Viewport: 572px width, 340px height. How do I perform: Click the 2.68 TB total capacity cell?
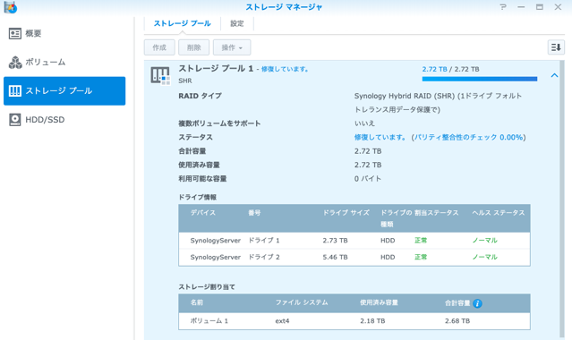pos(457,321)
